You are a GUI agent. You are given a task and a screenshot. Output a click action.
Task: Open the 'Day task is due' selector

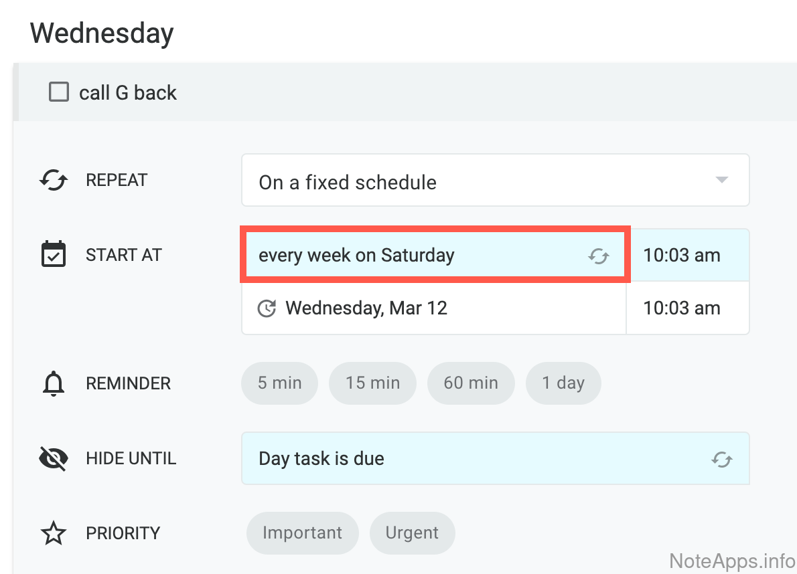click(x=469, y=459)
